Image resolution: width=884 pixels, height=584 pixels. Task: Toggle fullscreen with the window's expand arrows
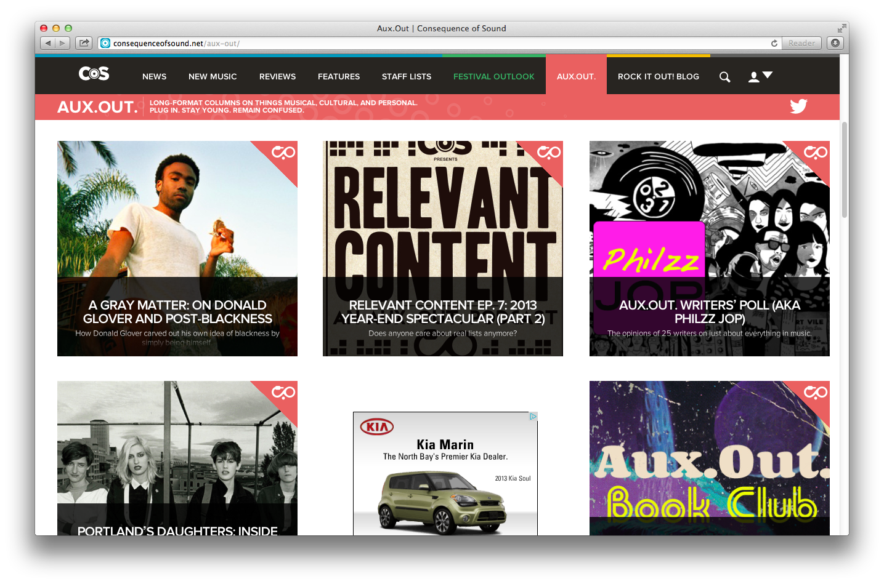[841, 28]
